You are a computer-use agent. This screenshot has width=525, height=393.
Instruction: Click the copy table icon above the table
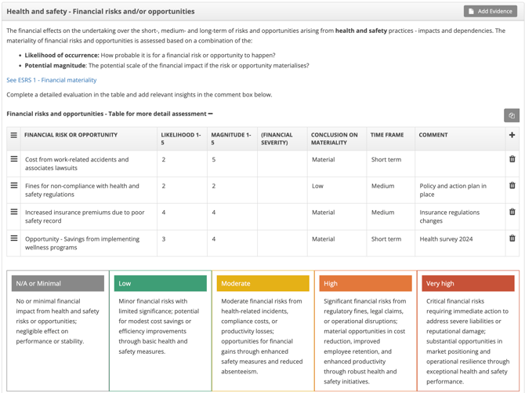(511, 115)
